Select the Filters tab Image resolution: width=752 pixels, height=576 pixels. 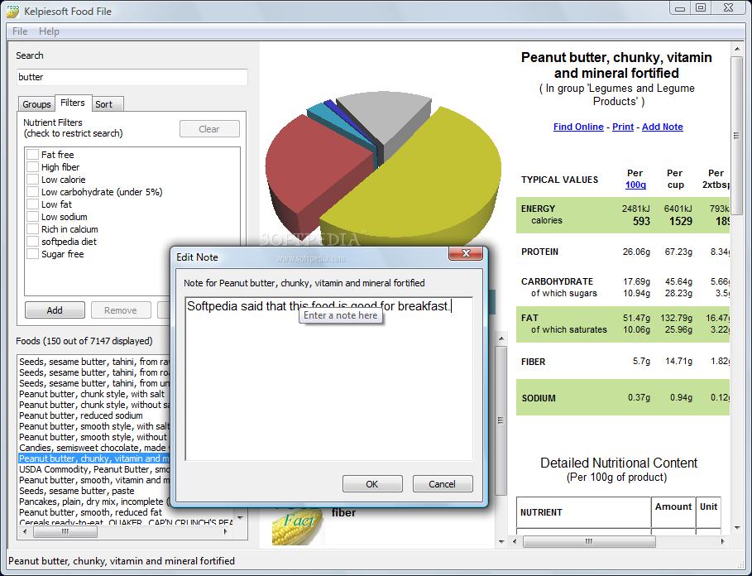tap(73, 103)
